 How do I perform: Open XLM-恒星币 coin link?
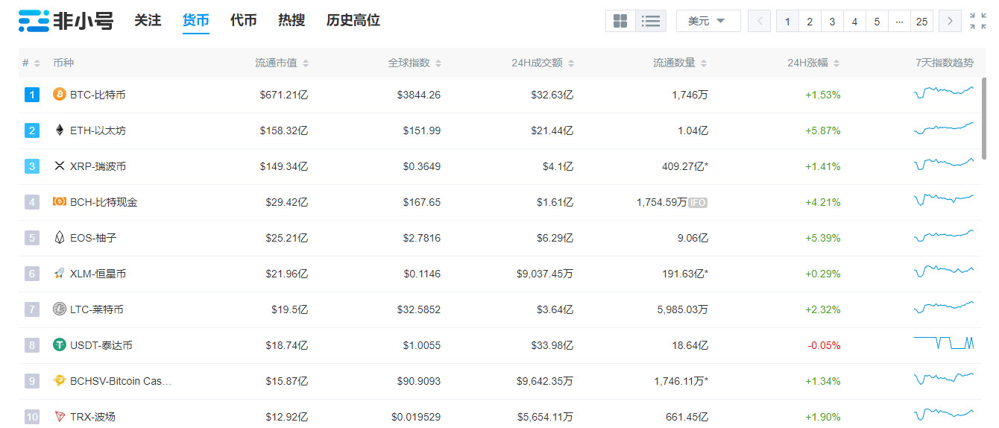tap(98, 274)
